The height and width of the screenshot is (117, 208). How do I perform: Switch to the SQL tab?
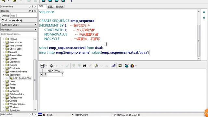41,6
